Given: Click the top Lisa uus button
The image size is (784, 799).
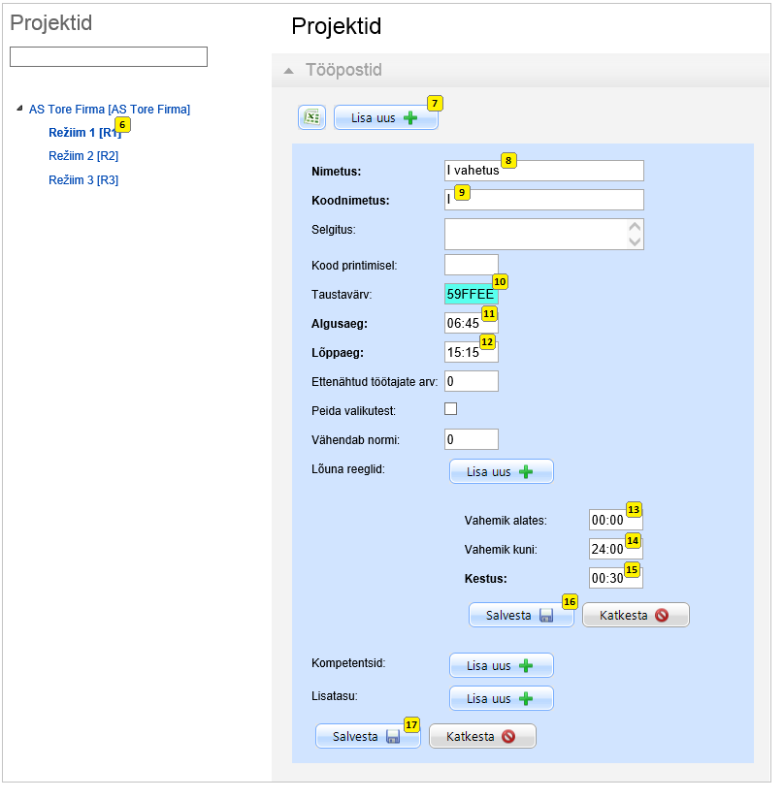Looking at the screenshot, I should point(385,118).
